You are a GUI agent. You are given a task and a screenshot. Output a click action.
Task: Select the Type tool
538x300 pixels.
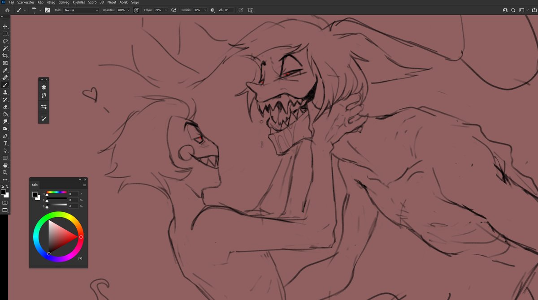5,143
